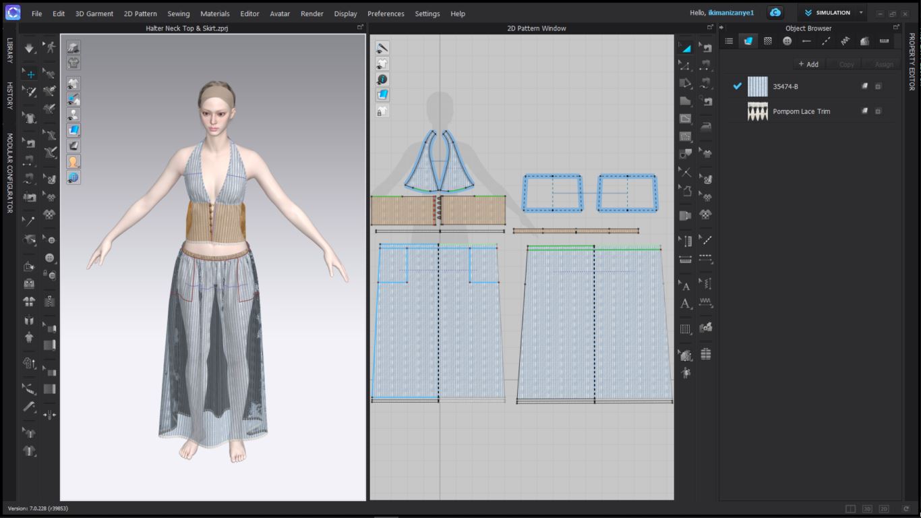921x518 pixels.
Task: Click the Simulate down-arrow tool icon
Action: [30, 49]
